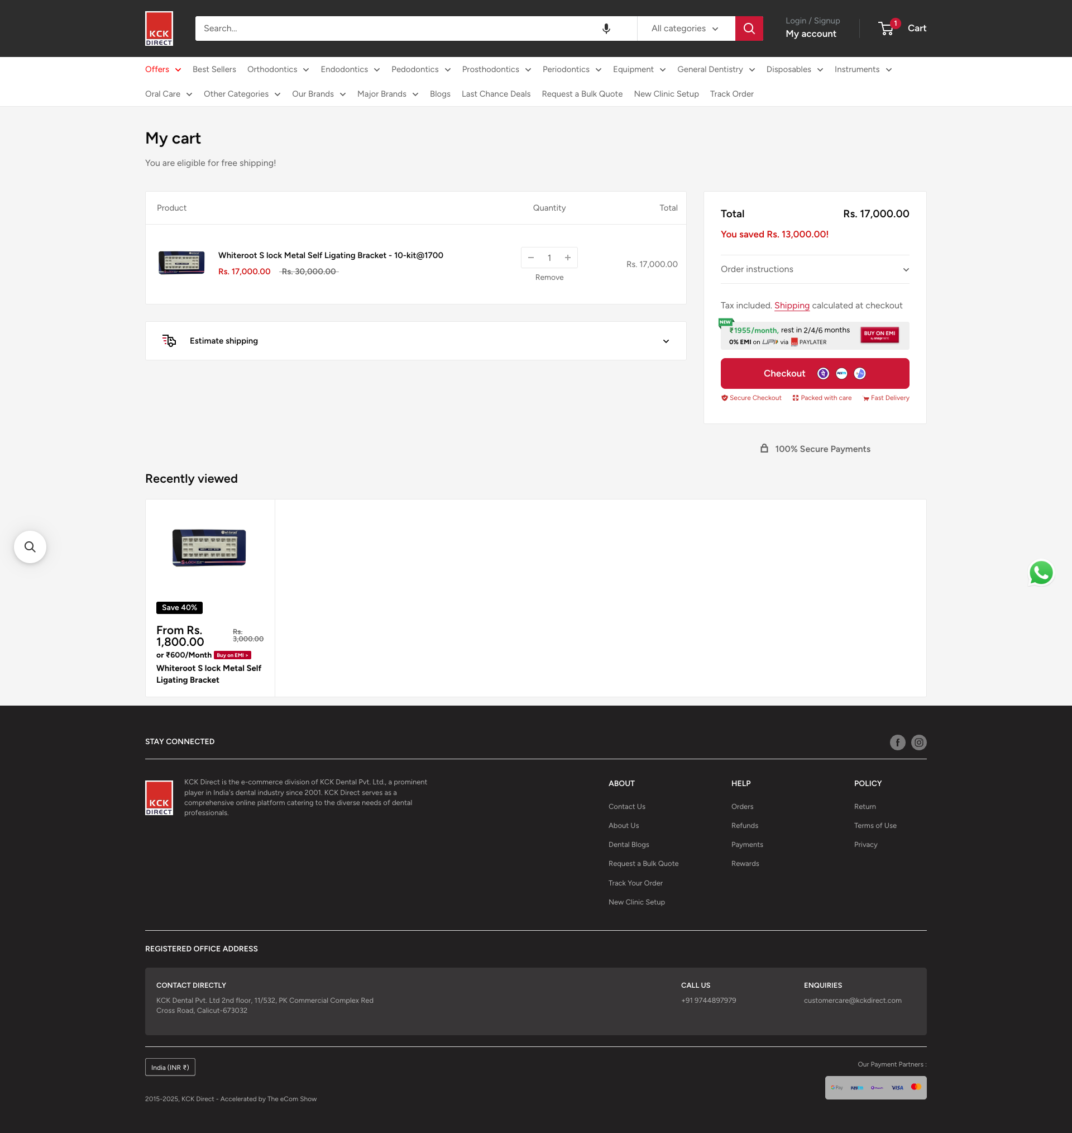This screenshot has width=1072, height=1133.
Task: Click the Shipping policy link
Action: (792, 305)
